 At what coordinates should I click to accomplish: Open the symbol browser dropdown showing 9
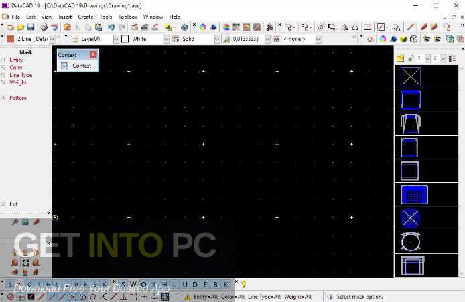(443, 58)
